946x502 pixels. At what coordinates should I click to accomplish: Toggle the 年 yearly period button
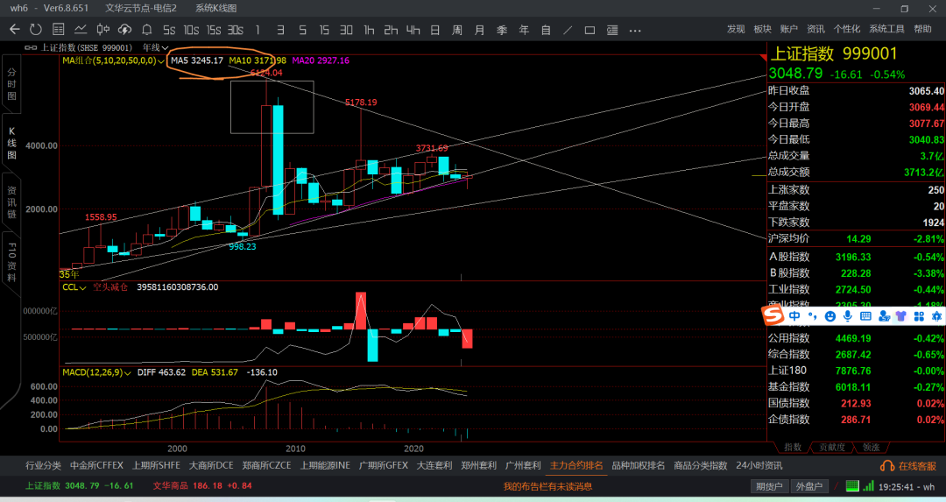pyautogui.click(x=524, y=30)
